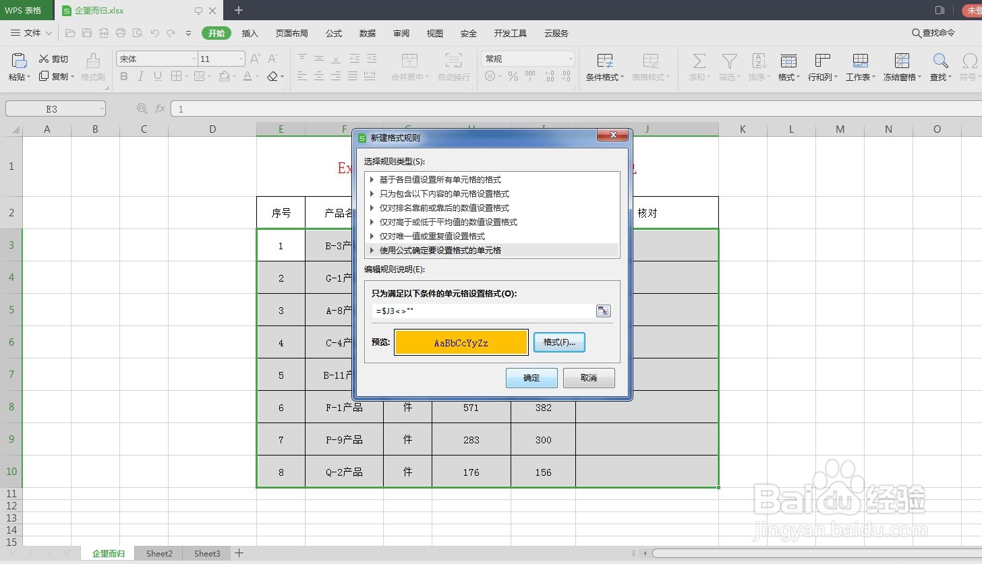Switch to Sheet2 tab

[x=159, y=553]
